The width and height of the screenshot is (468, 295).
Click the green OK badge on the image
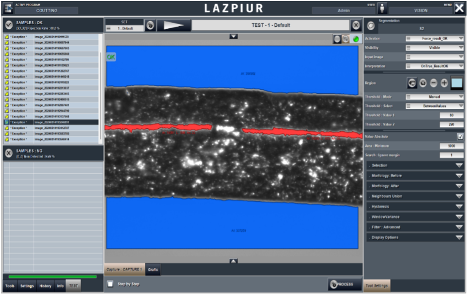click(x=111, y=57)
